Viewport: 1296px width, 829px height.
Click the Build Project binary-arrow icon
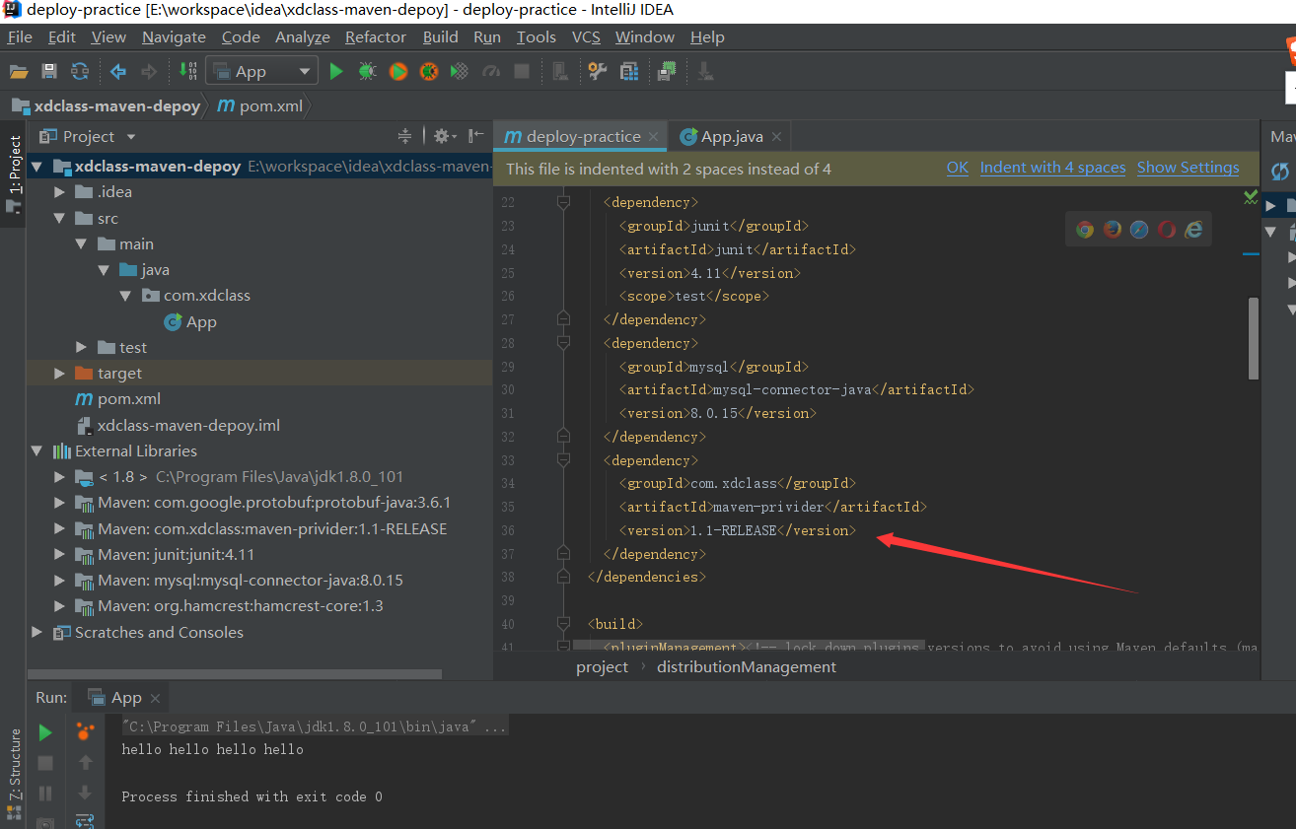click(188, 71)
